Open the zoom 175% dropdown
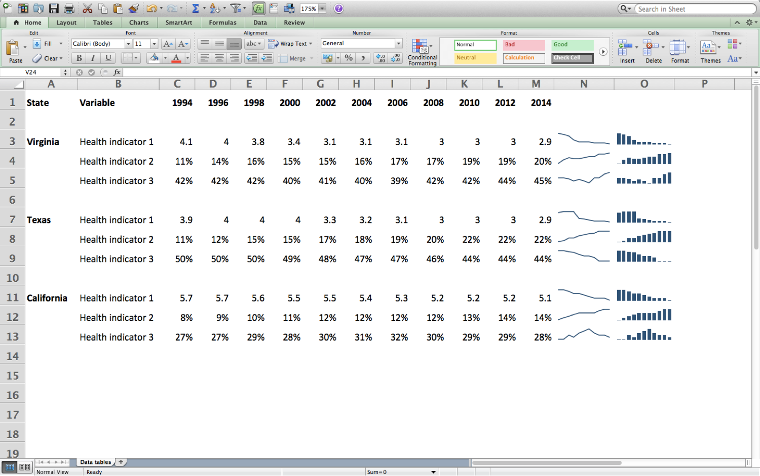 (x=322, y=9)
